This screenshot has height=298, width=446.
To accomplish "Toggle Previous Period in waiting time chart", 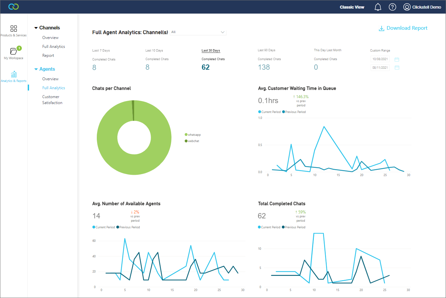I will 295,112.
